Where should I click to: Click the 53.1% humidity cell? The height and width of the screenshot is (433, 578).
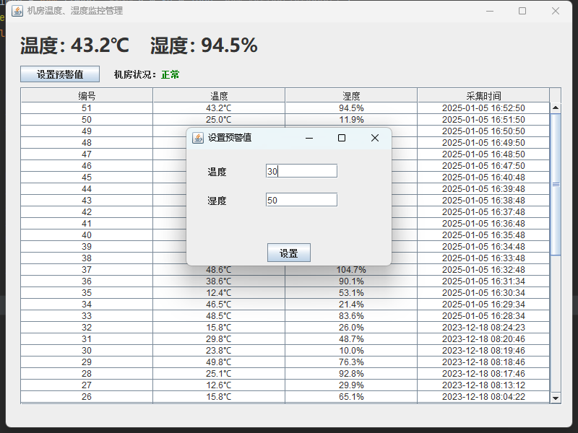(x=351, y=293)
